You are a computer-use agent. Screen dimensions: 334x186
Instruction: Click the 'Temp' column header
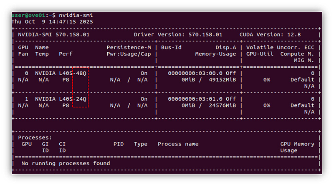coord(42,54)
